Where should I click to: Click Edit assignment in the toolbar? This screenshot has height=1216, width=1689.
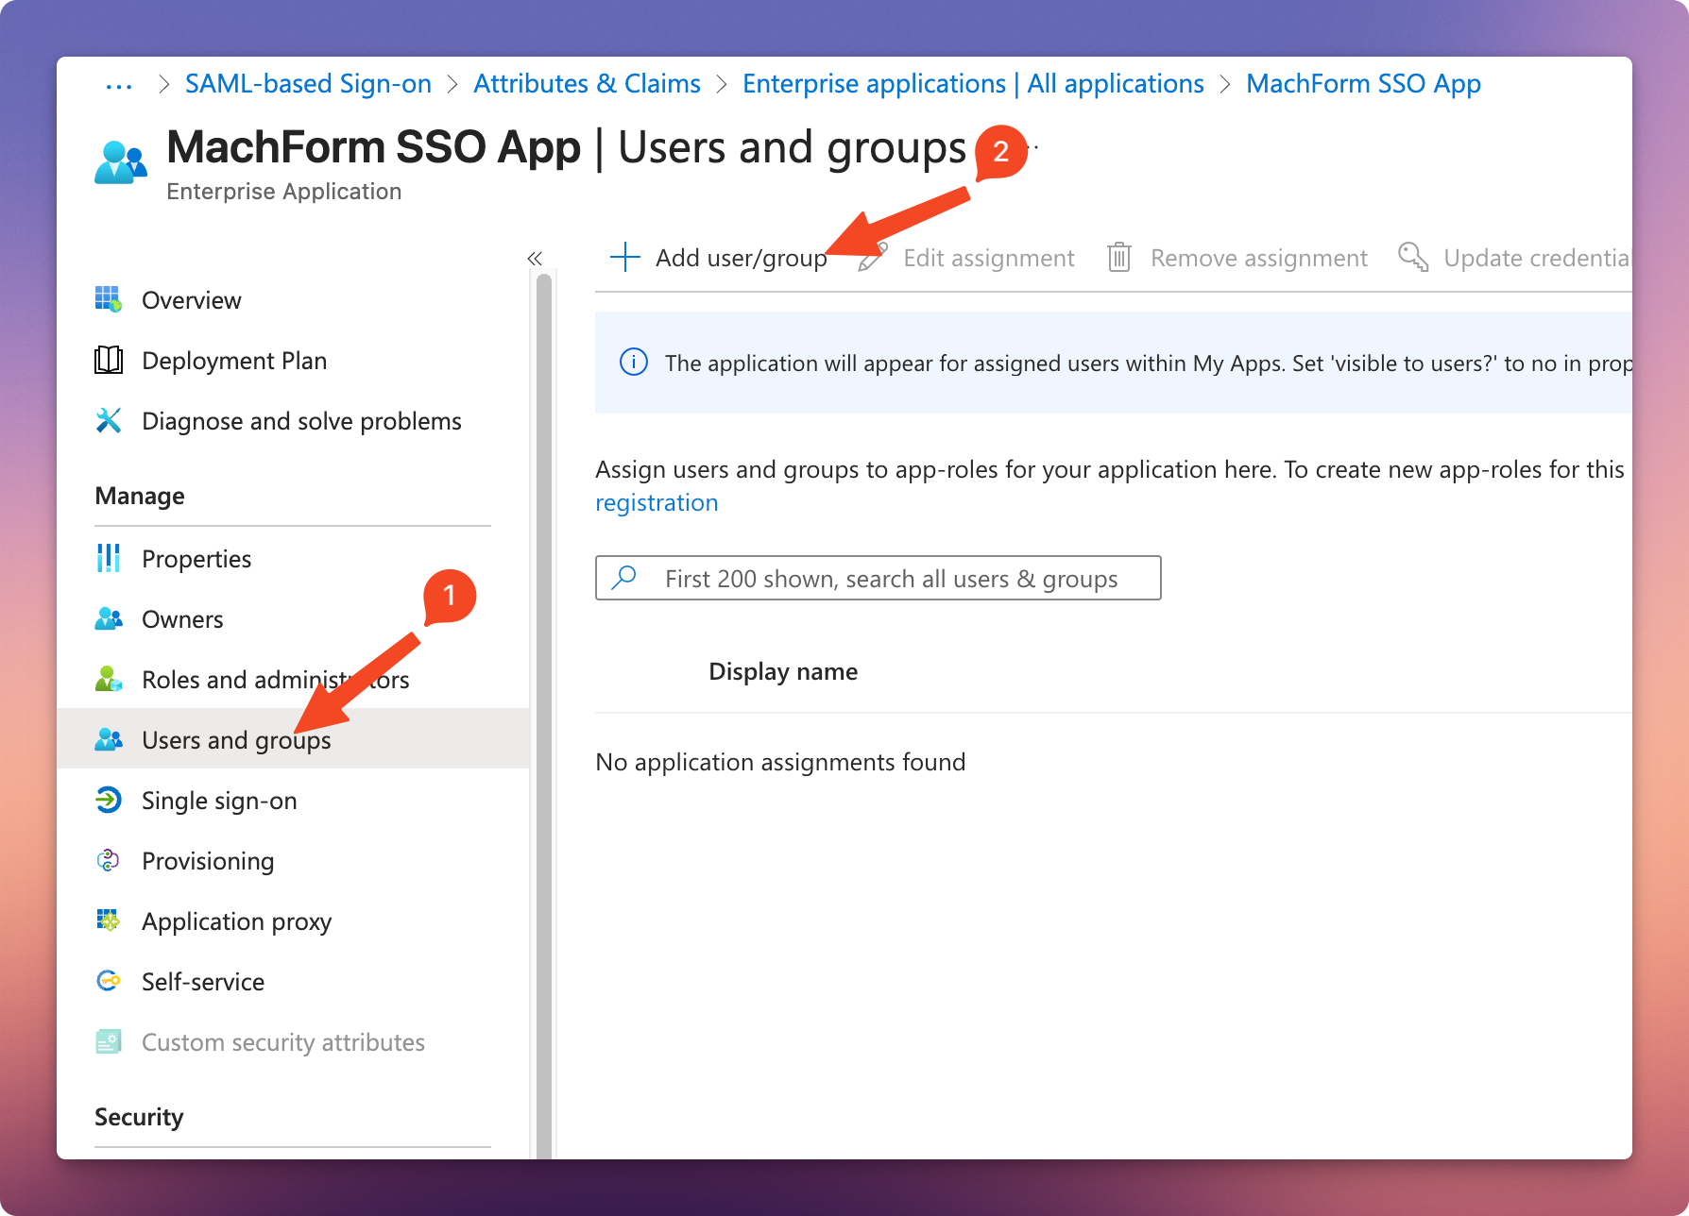[x=966, y=258]
